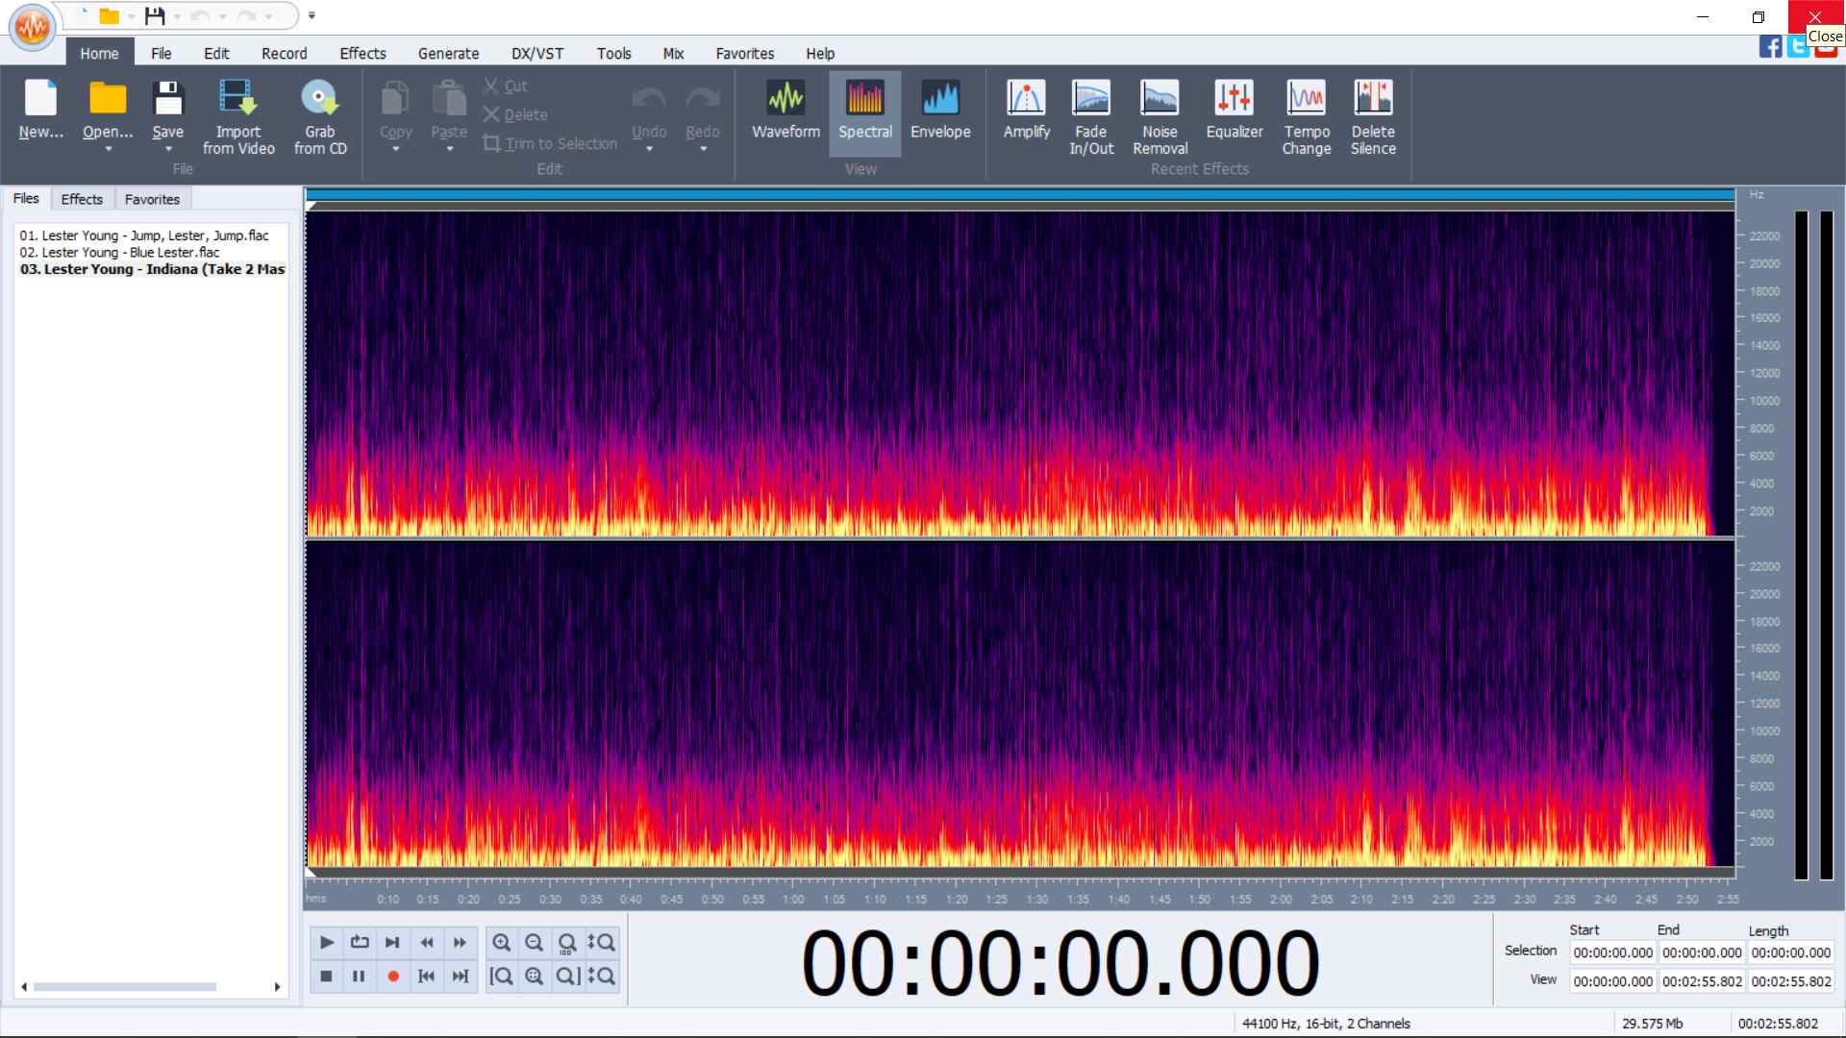The image size is (1846, 1038).
Task: Open the Effects ribbon tab
Action: click(362, 54)
